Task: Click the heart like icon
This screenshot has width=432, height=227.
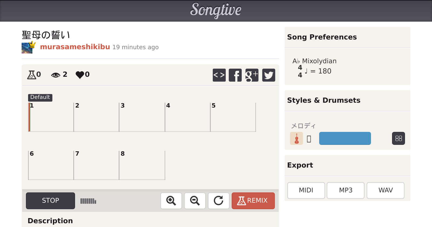Action: (x=80, y=75)
